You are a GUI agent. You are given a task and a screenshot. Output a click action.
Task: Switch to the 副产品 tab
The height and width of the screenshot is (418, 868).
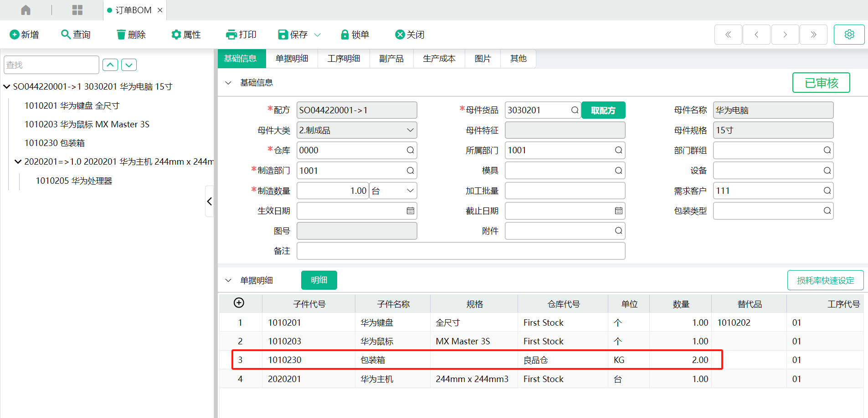point(391,58)
